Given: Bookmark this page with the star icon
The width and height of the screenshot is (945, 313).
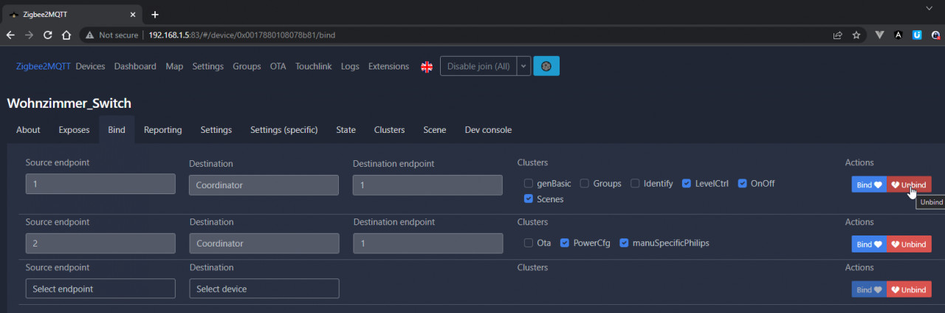Looking at the screenshot, I should pyautogui.click(x=856, y=35).
